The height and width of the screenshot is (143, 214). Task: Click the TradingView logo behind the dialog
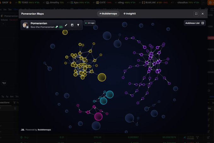pos(4,83)
